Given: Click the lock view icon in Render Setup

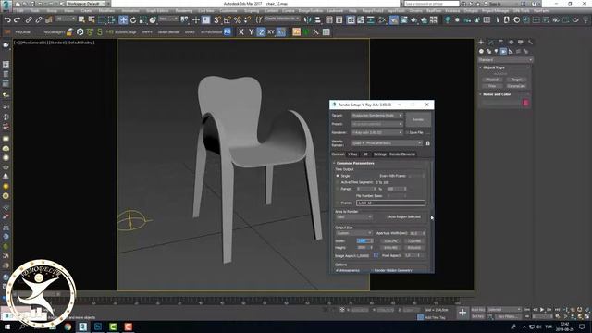Looking at the screenshot, I should click(427, 143).
